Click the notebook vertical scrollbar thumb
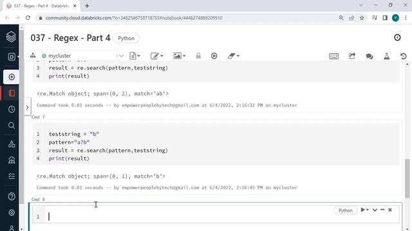412x231 pixels. coord(407,178)
